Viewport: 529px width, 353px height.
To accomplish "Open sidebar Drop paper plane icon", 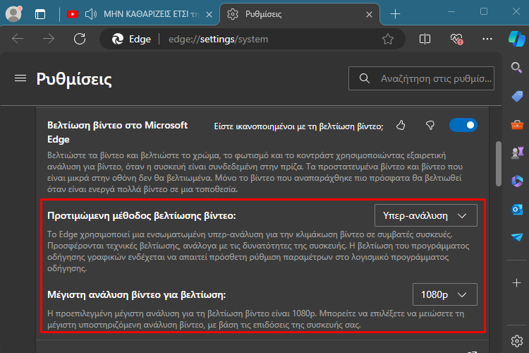I will click(x=516, y=237).
